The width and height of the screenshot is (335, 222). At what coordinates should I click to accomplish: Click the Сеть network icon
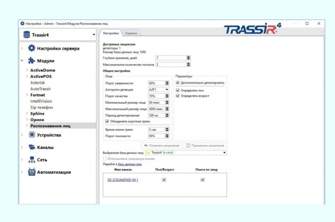point(32,160)
